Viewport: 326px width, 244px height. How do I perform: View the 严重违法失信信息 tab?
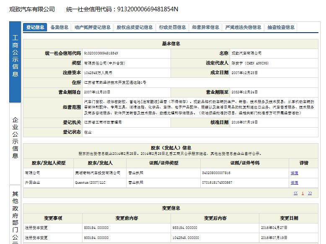pyautogui.click(x=243, y=27)
